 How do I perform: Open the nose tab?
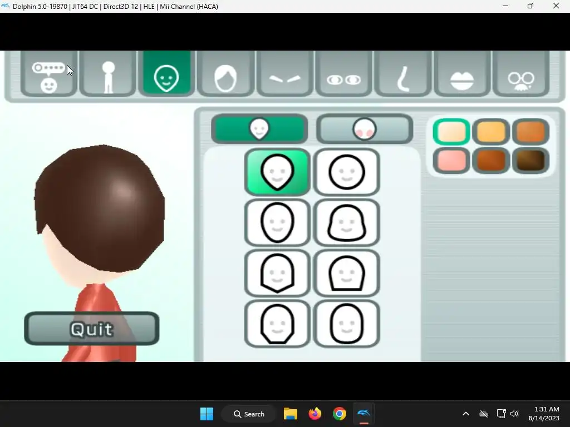(x=403, y=74)
